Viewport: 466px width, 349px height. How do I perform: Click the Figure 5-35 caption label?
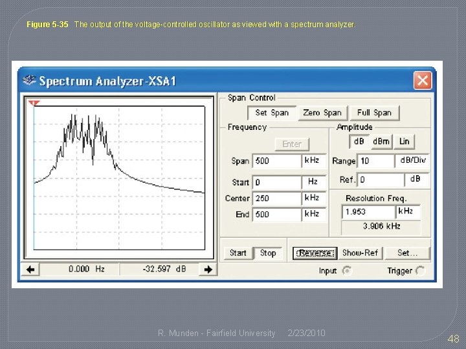tap(47, 25)
